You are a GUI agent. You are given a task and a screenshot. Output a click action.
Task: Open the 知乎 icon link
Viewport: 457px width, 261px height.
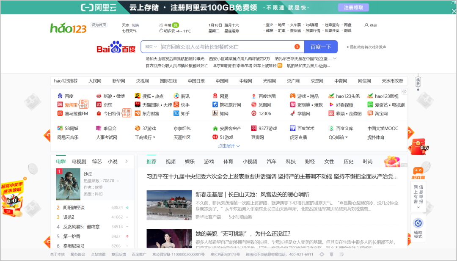176,113
